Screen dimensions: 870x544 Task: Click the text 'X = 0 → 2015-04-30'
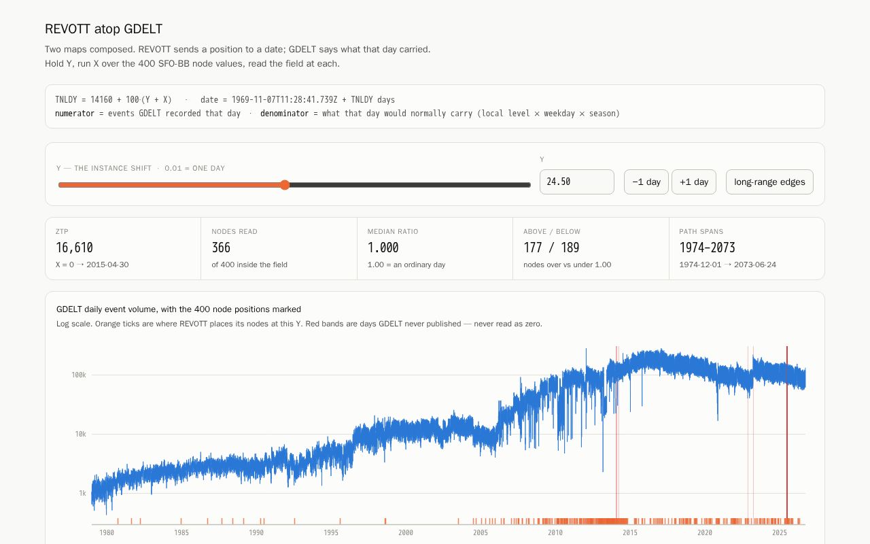(x=92, y=265)
